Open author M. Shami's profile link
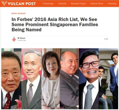This screenshot has width=119, height=110. [x=21, y=38]
